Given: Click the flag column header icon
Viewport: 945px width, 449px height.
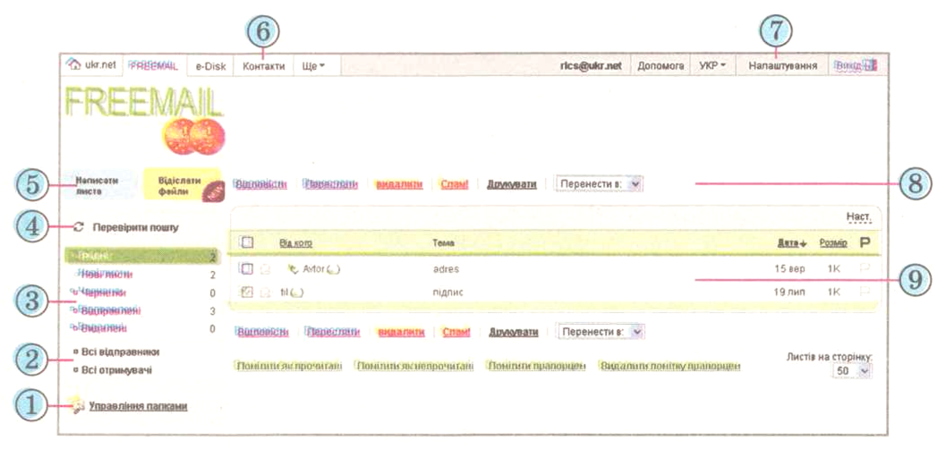Looking at the screenshot, I should (x=864, y=243).
